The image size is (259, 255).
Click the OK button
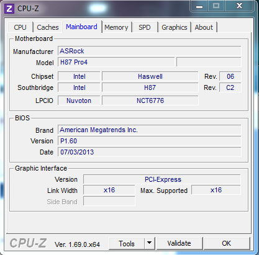227,243
